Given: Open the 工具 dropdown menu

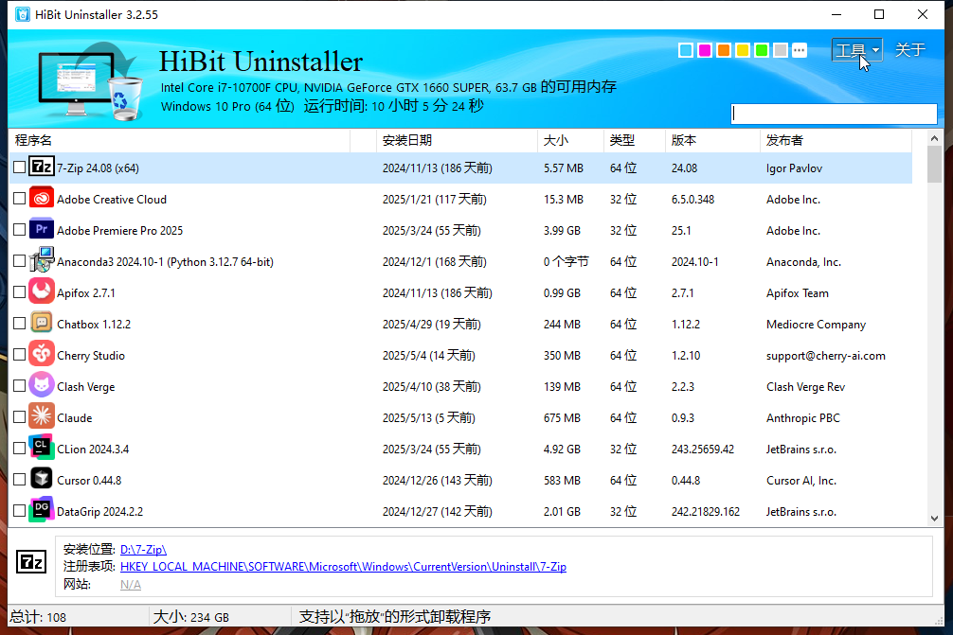Looking at the screenshot, I should click(855, 50).
